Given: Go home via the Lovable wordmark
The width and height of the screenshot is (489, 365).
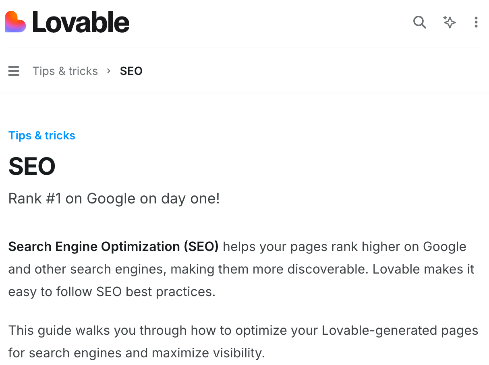Looking at the screenshot, I should click(x=81, y=22).
